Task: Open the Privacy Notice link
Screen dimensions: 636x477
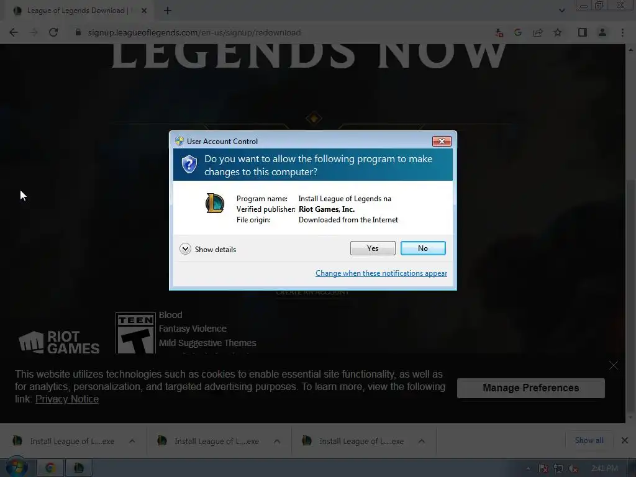Action: click(x=67, y=399)
